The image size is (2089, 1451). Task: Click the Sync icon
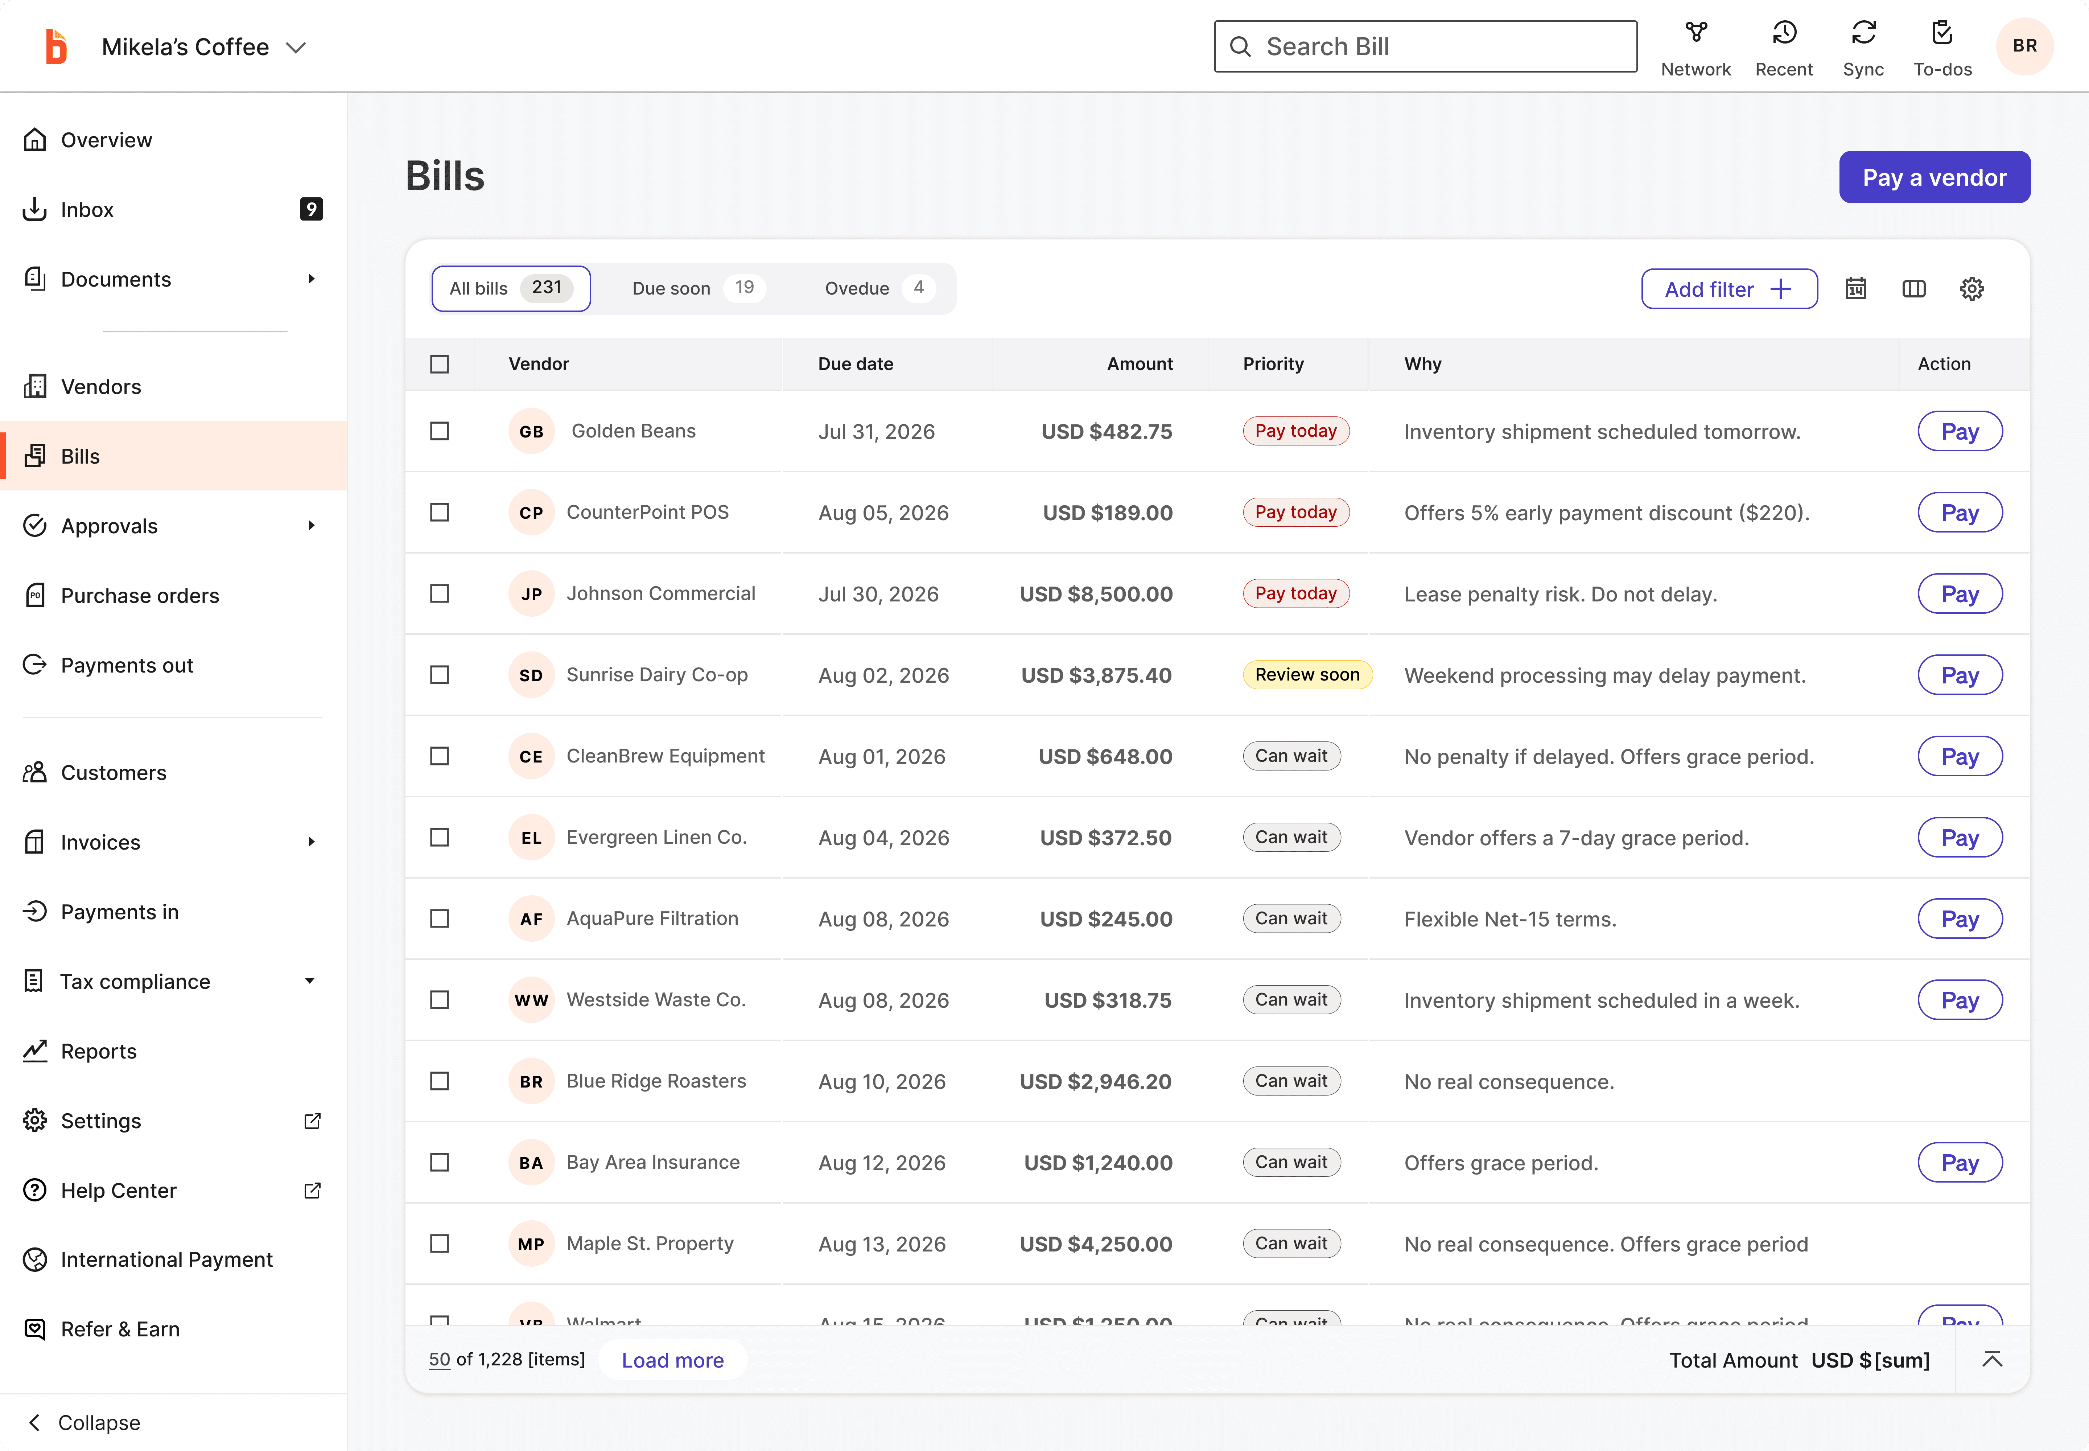click(1863, 33)
